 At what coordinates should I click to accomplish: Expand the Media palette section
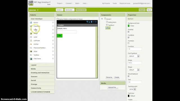[x=42, y=69]
